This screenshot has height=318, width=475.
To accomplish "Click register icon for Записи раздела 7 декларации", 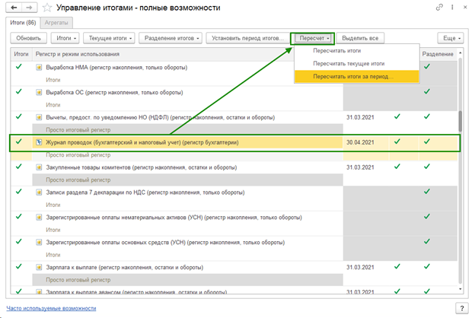I will point(39,192).
